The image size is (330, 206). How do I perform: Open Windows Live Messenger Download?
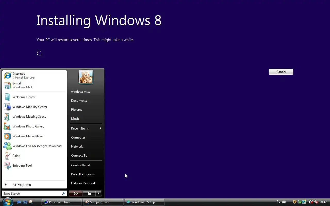[35, 146]
